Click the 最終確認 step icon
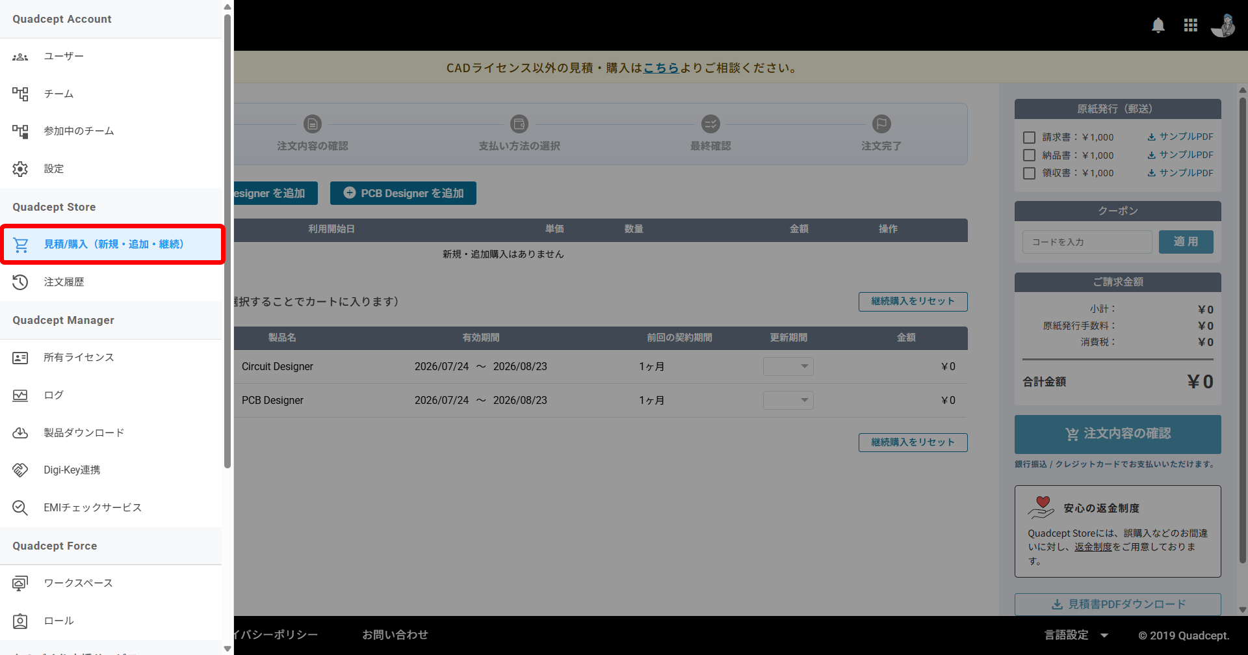 tap(710, 124)
